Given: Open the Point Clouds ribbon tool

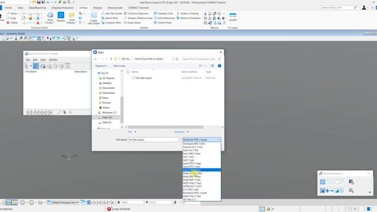Looking at the screenshot, I should point(50,18).
